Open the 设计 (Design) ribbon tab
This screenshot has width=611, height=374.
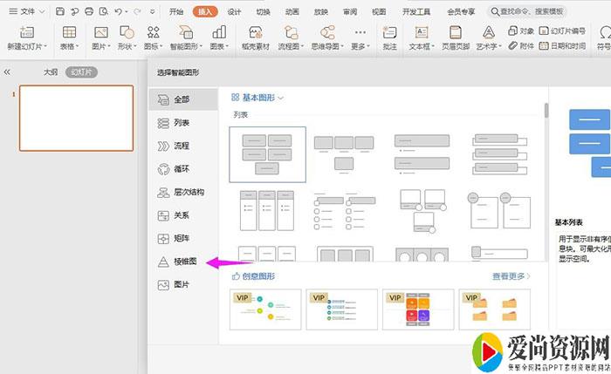click(x=234, y=11)
